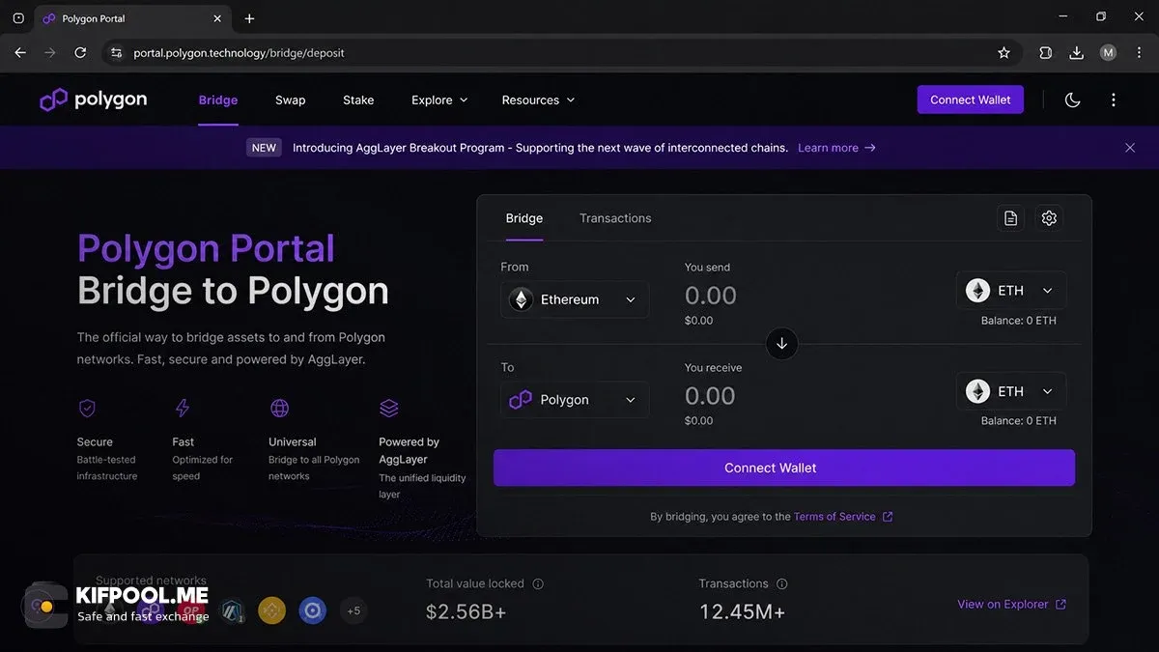Click the blue circular network icon
Image resolution: width=1159 pixels, height=652 pixels.
tap(312, 610)
